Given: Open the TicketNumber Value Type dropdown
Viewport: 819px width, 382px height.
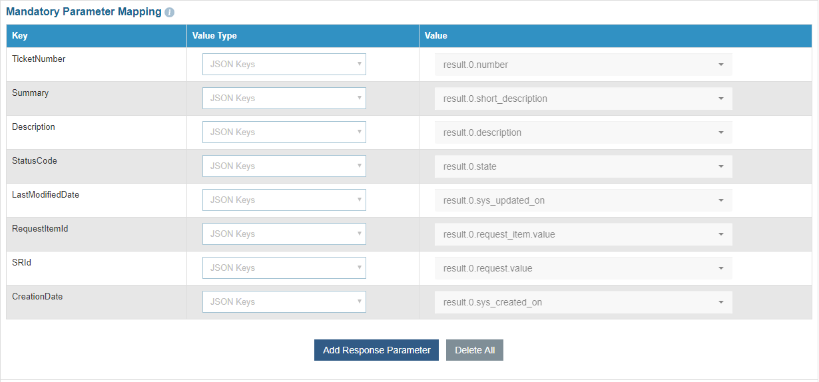Looking at the screenshot, I should point(284,65).
